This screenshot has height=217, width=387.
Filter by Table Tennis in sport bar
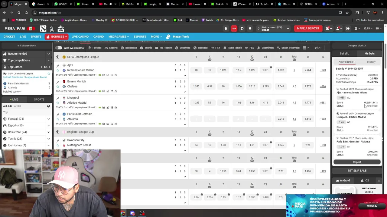pos(233,48)
